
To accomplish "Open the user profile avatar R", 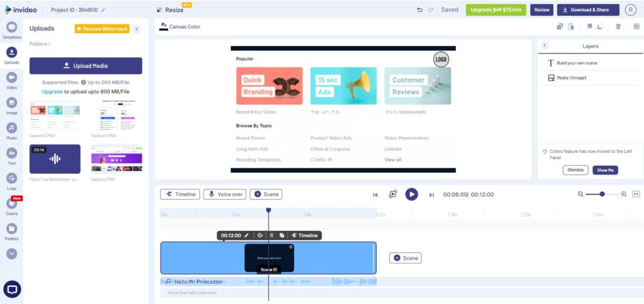I will pos(630,10).
